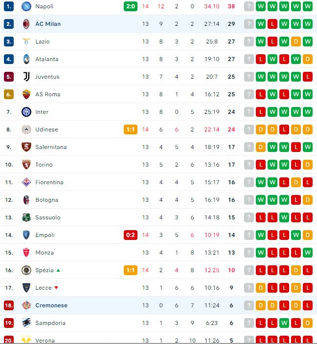Open the Salernitana team link
This screenshot has height=344, width=317.
click(x=51, y=147)
